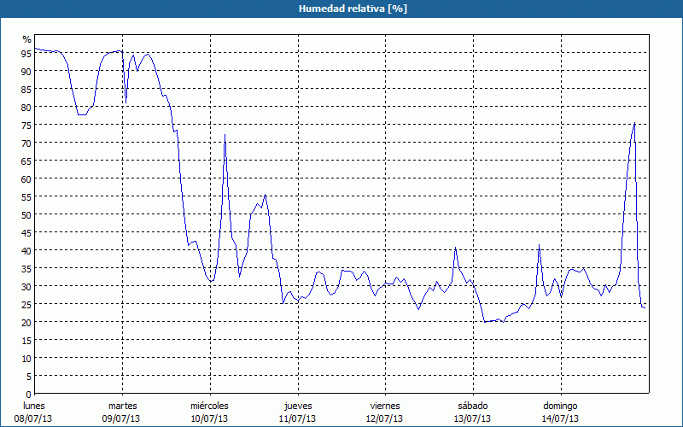
Task: Select the 'sábado' day label
Action: [473, 406]
